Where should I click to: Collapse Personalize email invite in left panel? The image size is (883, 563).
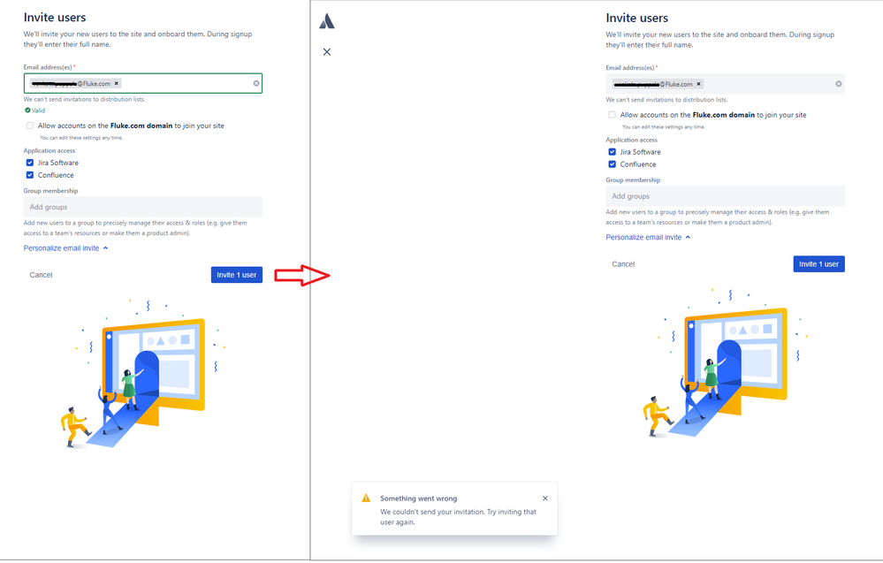tap(66, 248)
